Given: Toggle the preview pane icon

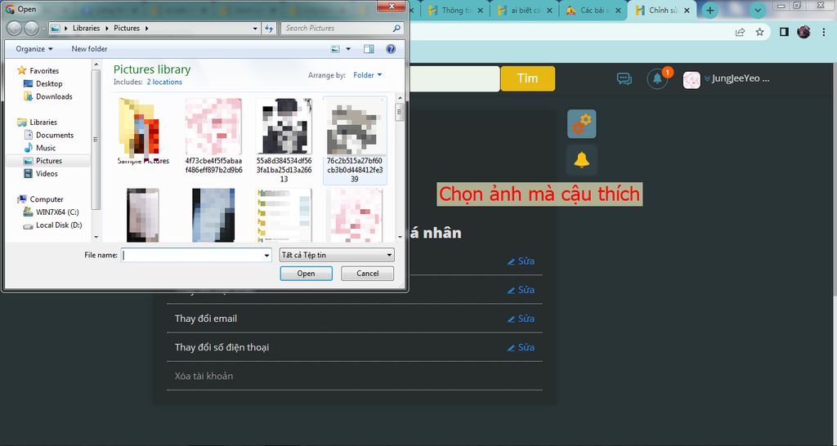Looking at the screenshot, I should point(369,49).
